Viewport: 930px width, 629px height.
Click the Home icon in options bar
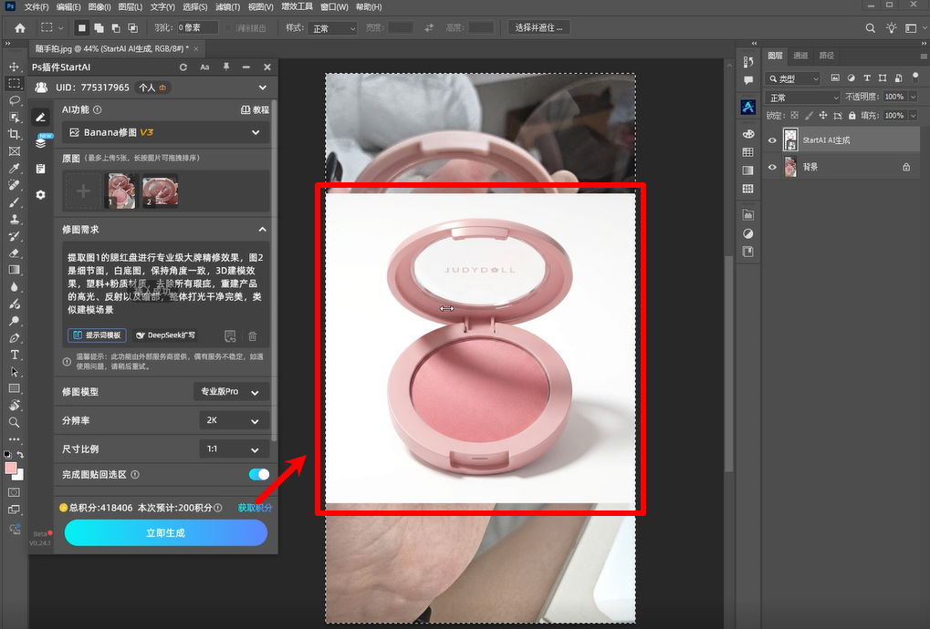click(19, 28)
